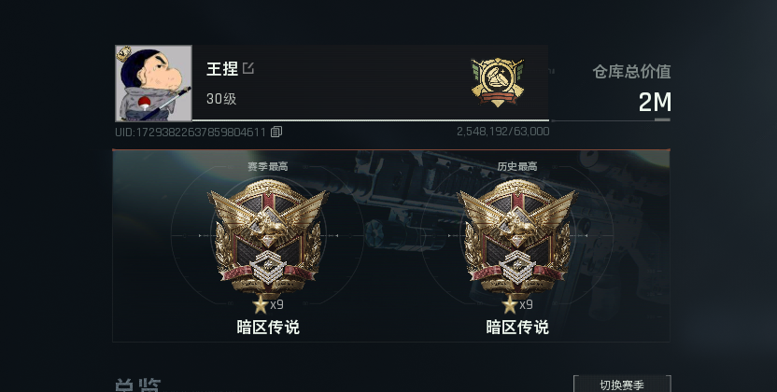This screenshot has height=392, width=777.
Task: Click the 总览 section heading
Action: pyautogui.click(x=138, y=385)
